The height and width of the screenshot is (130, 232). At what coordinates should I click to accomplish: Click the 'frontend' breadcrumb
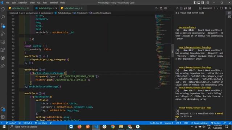pyautogui.click(x=14, y=13)
